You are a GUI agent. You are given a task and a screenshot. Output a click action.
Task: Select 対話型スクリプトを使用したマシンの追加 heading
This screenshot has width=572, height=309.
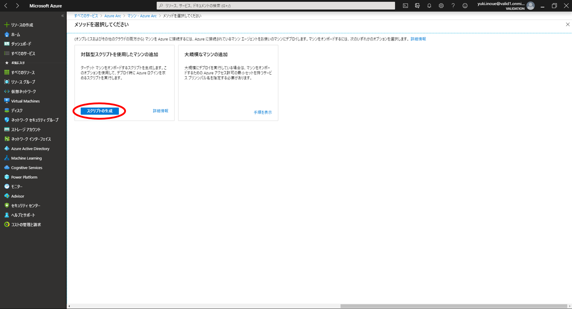(x=119, y=55)
